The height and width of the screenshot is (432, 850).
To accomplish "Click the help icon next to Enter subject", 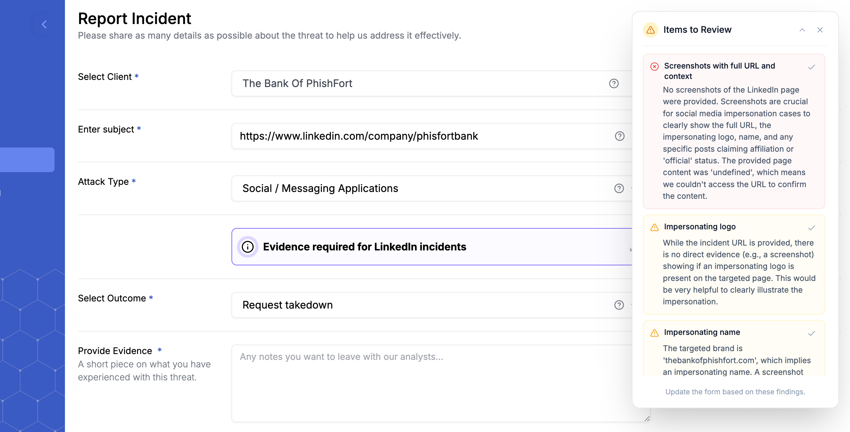I will (x=619, y=136).
